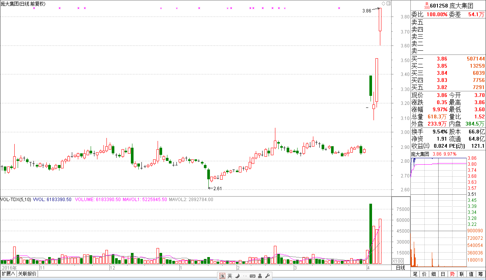Open the IME wrench settings icon
The height and width of the screenshot is (280, 486).
click(267, 276)
